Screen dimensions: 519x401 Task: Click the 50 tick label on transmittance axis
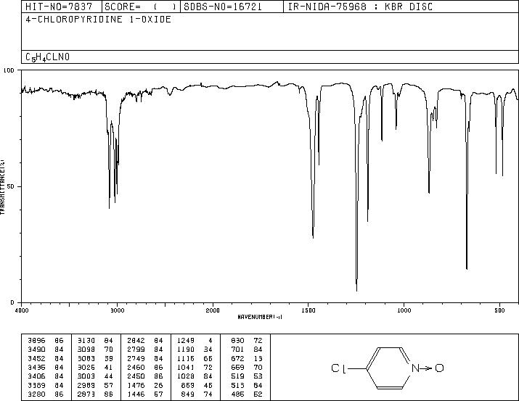[x=11, y=186]
